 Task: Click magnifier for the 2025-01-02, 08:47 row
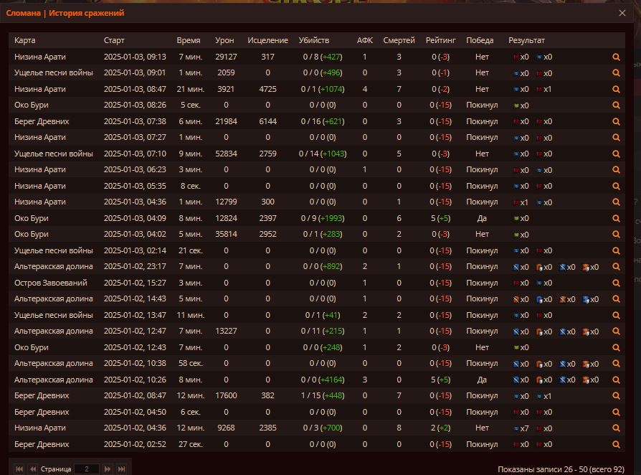click(616, 396)
